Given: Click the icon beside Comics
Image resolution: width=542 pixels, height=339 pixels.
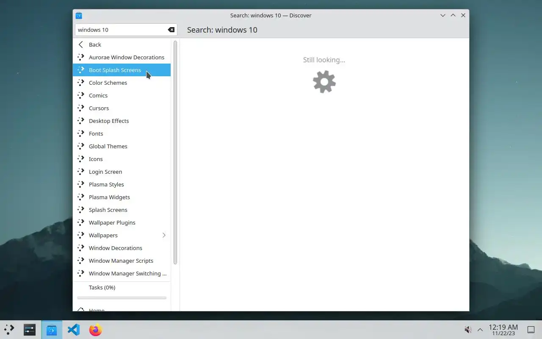Looking at the screenshot, I should (x=81, y=95).
